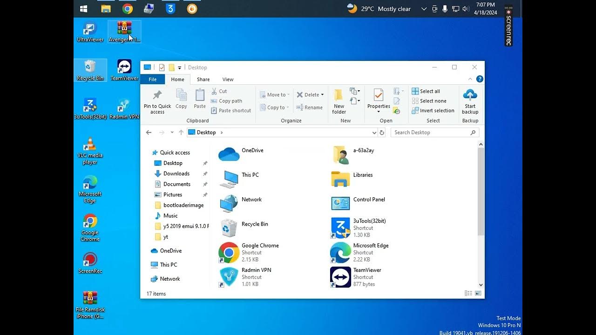Switch to the Share tab
The image size is (596, 335).
click(x=203, y=80)
